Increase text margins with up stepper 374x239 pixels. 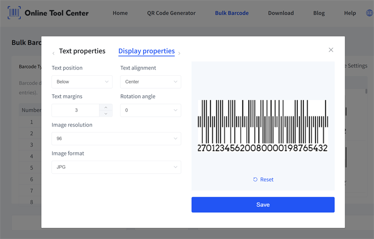point(106,107)
